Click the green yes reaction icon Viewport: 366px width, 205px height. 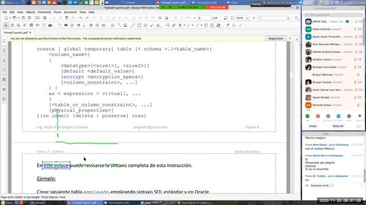(308, 116)
